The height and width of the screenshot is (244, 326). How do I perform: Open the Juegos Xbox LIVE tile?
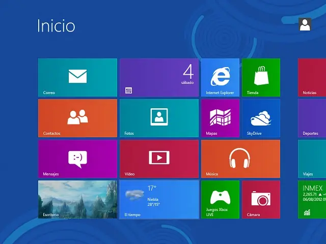point(220,199)
